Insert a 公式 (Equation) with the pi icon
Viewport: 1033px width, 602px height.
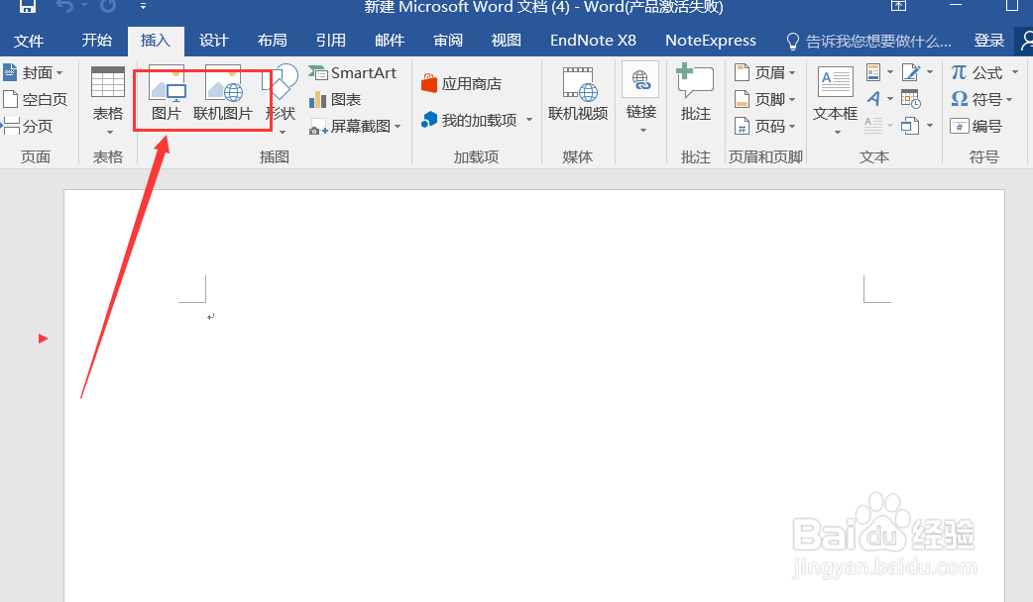977,72
